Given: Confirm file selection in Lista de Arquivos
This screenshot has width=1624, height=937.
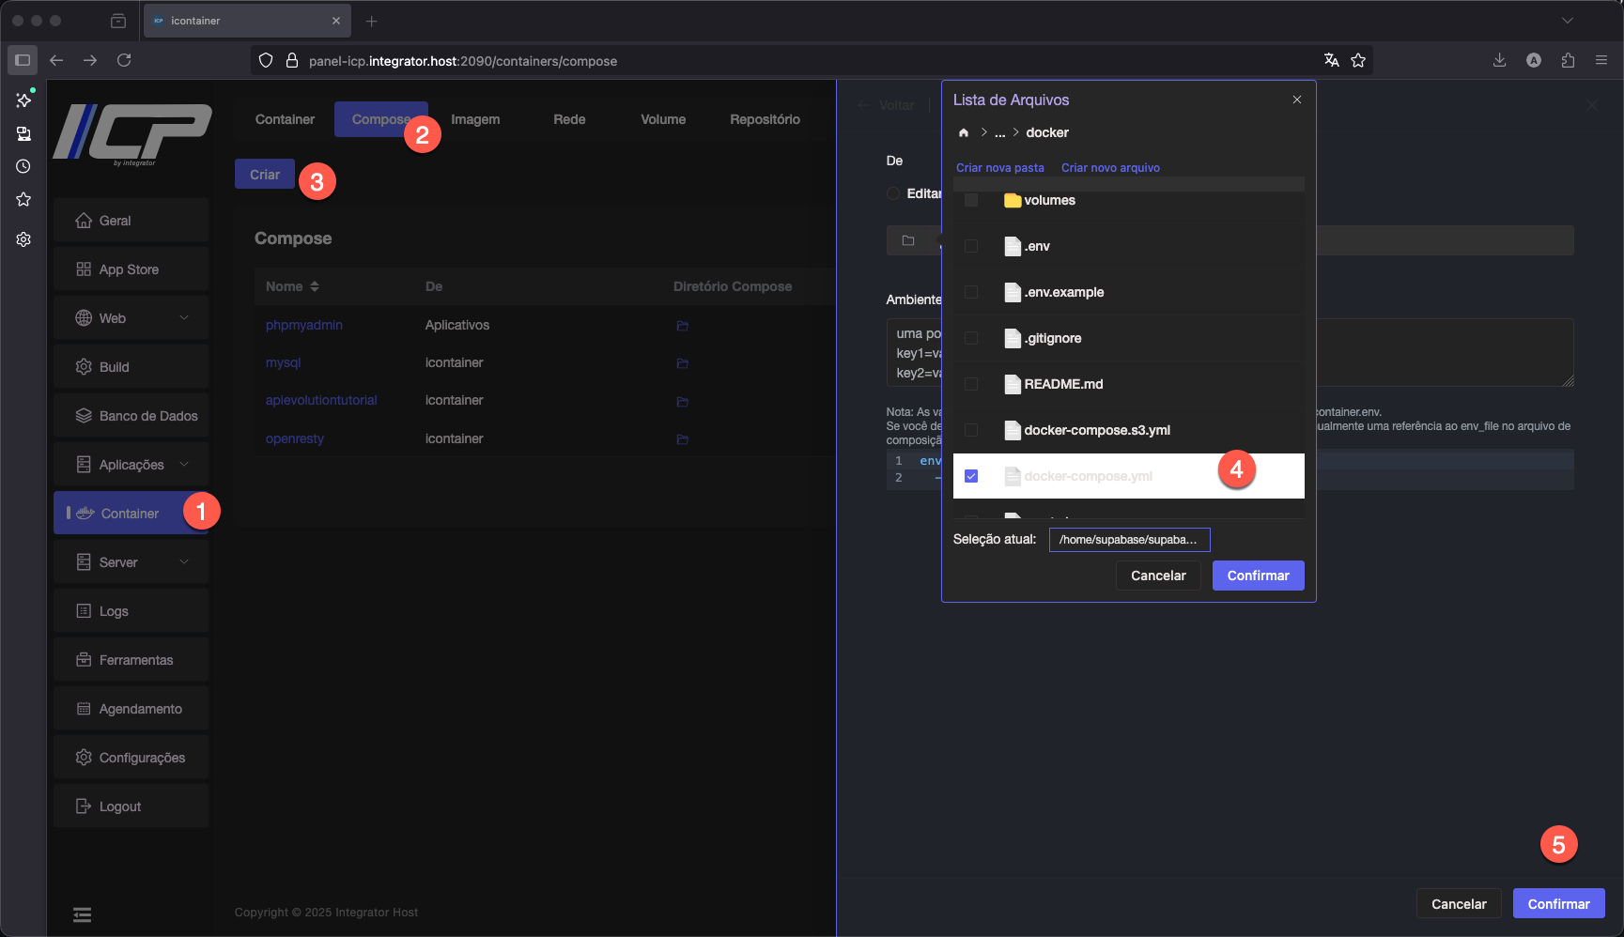Looking at the screenshot, I should [x=1258, y=576].
